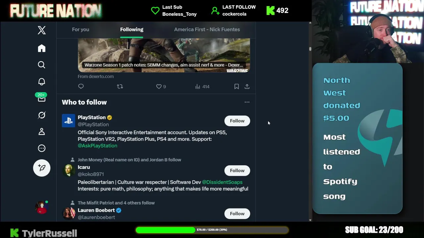Click 'The Misfit Patriot and 4 others follow'

click(116, 203)
